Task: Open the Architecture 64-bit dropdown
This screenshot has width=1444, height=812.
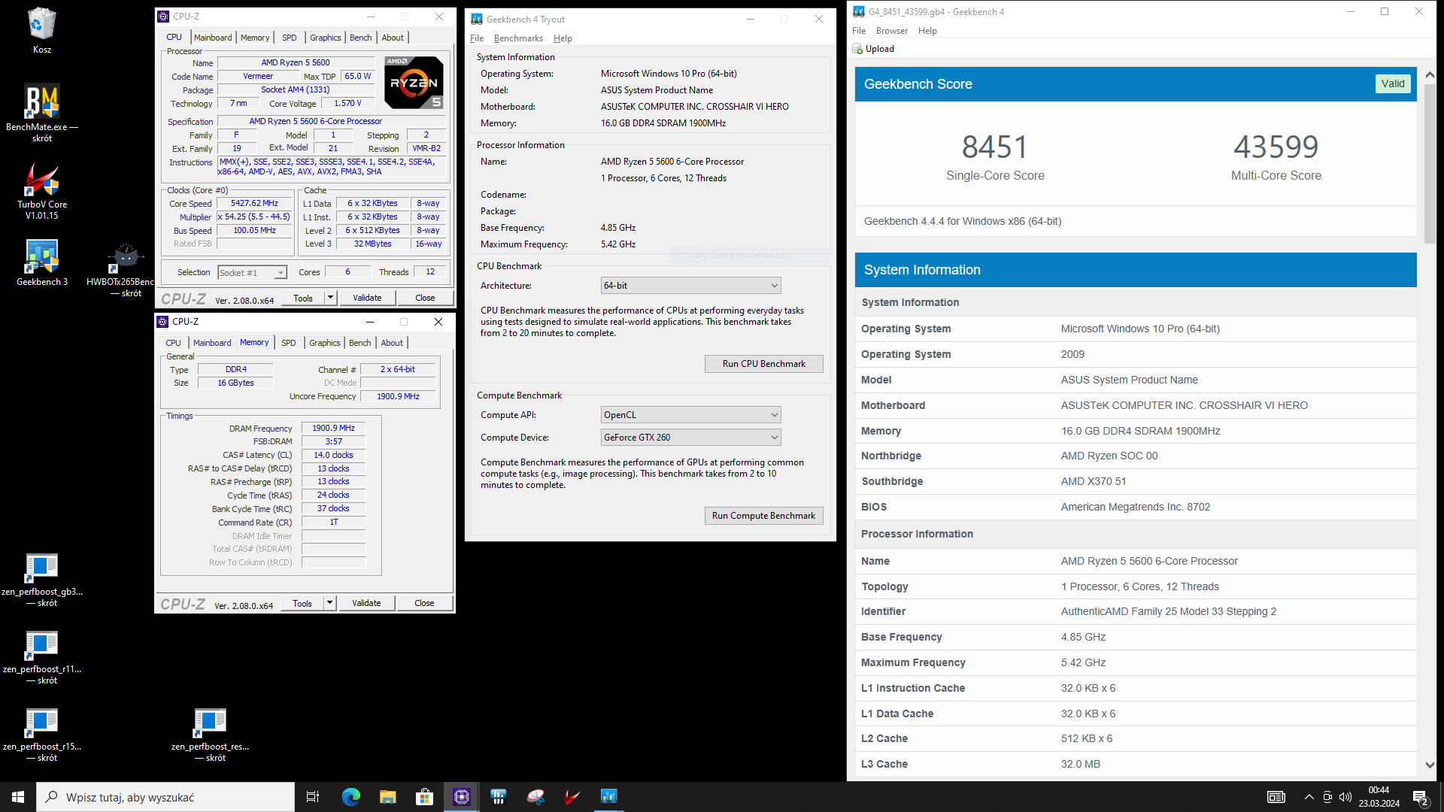Action: (x=690, y=286)
